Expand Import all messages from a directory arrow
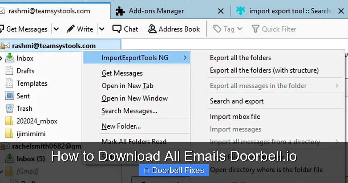The height and width of the screenshot is (183, 348). pyautogui.click(x=337, y=142)
